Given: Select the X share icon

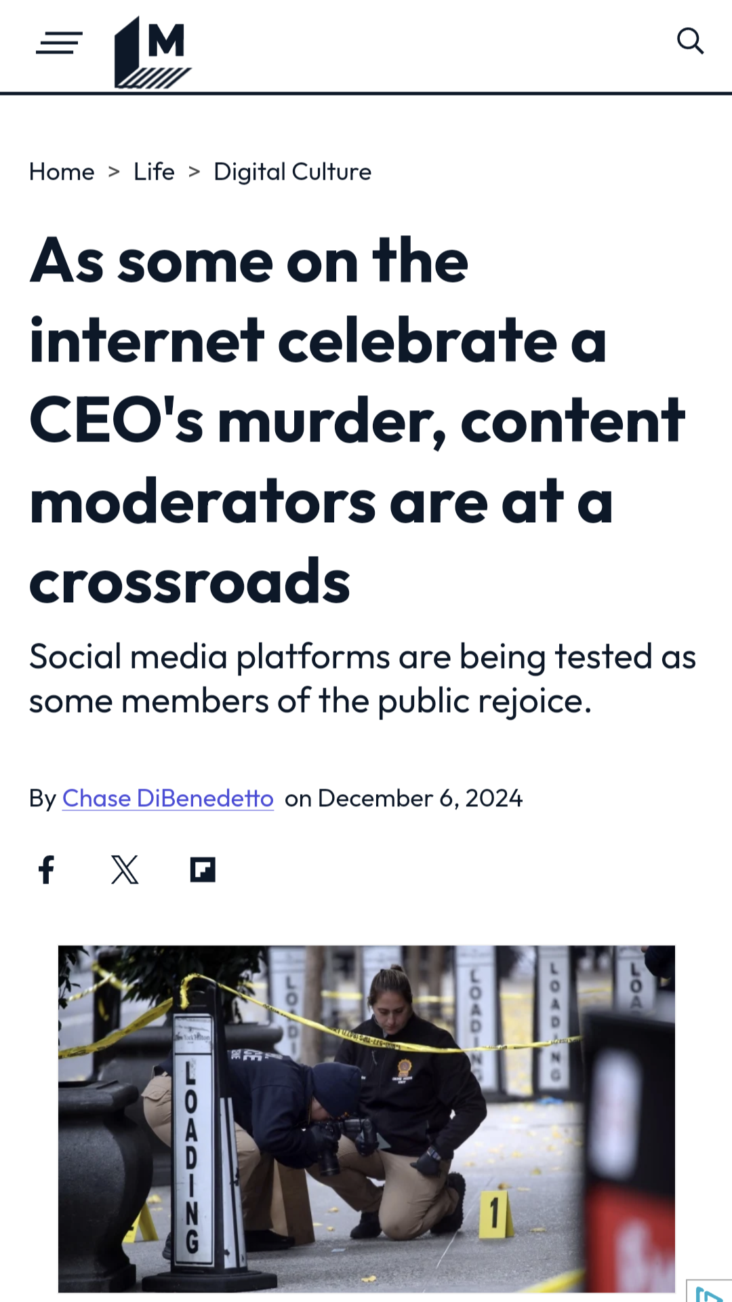Looking at the screenshot, I should (x=124, y=870).
